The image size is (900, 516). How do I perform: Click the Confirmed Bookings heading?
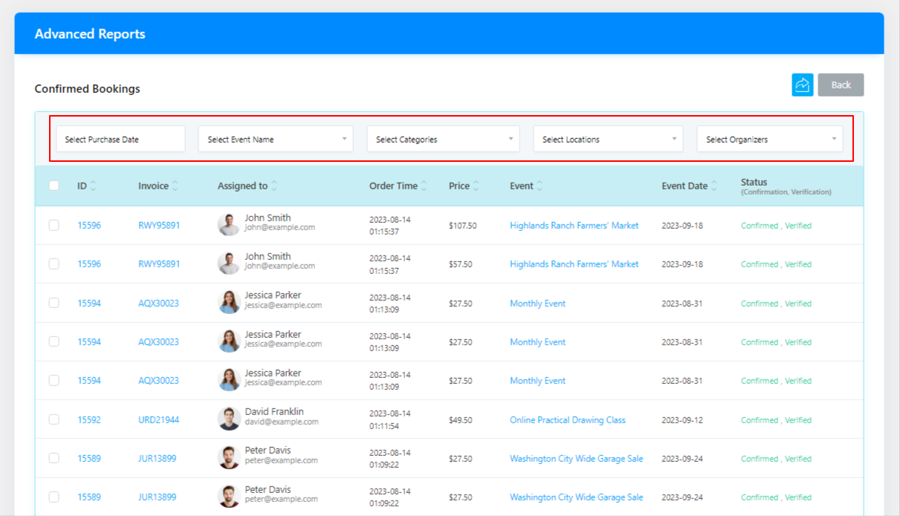click(x=87, y=89)
